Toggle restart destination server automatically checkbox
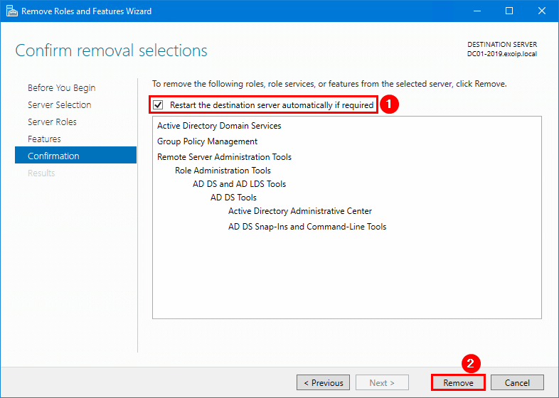This screenshot has width=559, height=398. pos(158,105)
